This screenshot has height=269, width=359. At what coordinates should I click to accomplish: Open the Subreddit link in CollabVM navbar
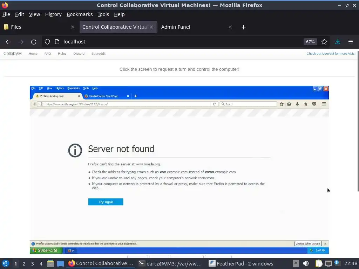tap(99, 54)
